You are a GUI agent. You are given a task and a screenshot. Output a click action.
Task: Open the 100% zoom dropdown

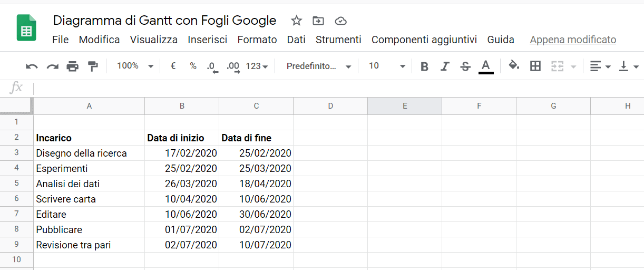(x=135, y=66)
